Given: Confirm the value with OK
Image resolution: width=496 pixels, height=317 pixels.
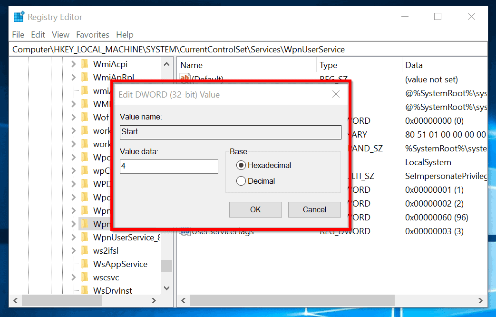Looking at the screenshot, I should click(x=255, y=209).
